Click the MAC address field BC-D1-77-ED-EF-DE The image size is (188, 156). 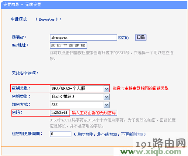[x=69, y=46]
